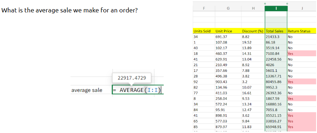Select the Total Sales header cell
The image size is (317, 133).
click(x=276, y=31)
